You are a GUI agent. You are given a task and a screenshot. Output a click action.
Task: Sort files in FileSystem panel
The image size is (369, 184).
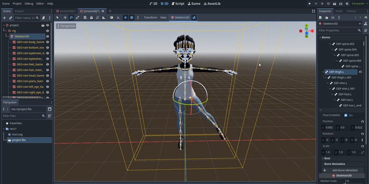coord(50,116)
